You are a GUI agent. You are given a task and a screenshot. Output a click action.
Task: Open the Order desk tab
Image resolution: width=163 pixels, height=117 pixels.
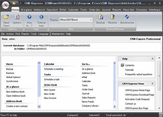pyautogui.click(x=95, y=10)
